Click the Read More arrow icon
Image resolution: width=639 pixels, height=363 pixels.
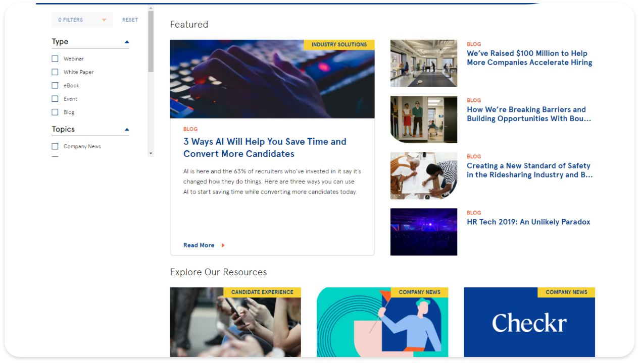(223, 246)
